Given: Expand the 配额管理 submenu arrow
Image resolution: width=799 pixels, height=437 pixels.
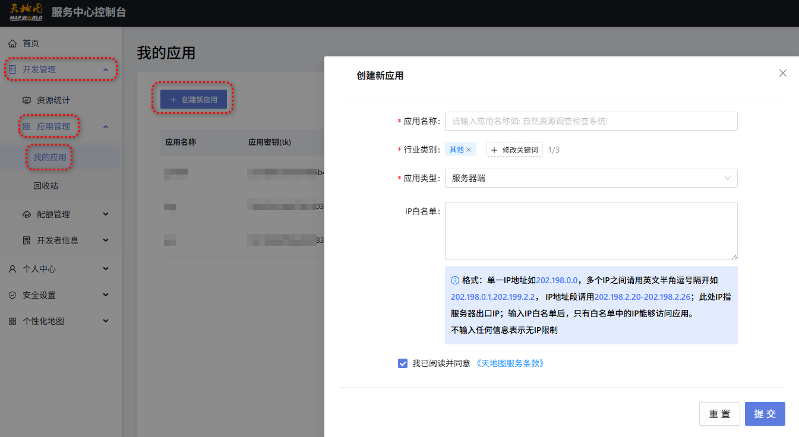Looking at the screenshot, I should click(106, 214).
